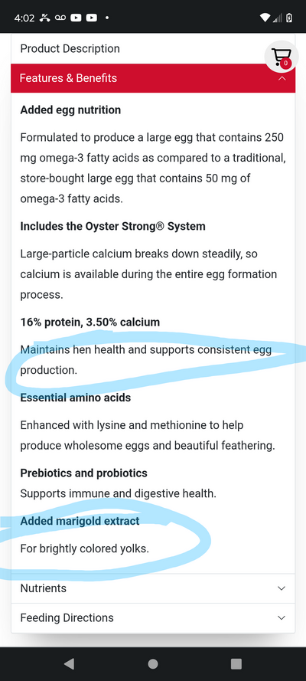The image size is (306, 681).
Task: Tap the battery status icon
Action: (289, 18)
